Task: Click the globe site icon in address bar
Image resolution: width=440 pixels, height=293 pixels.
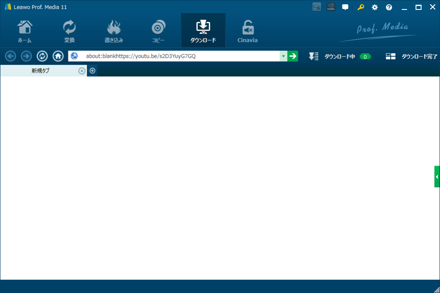Action: [74, 56]
